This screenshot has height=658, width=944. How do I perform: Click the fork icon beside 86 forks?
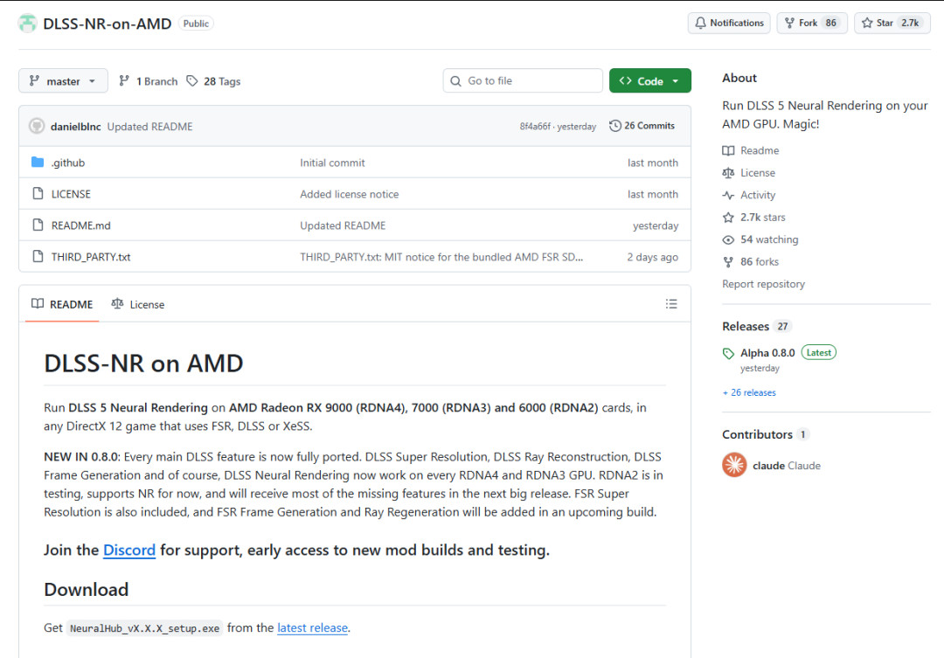point(728,262)
